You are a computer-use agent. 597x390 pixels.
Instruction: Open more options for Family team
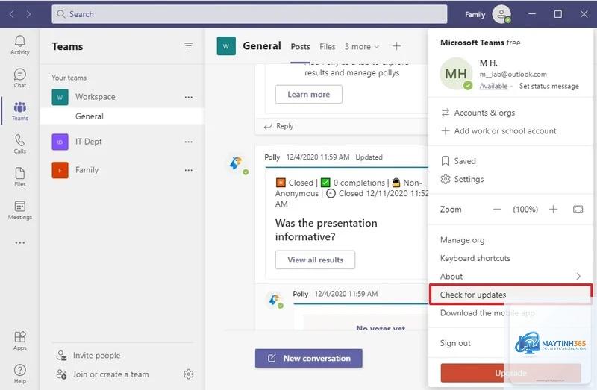point(188,170)
